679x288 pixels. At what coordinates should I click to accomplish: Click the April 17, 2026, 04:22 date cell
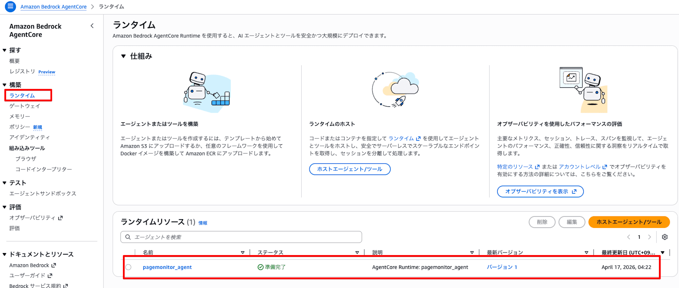626,267
